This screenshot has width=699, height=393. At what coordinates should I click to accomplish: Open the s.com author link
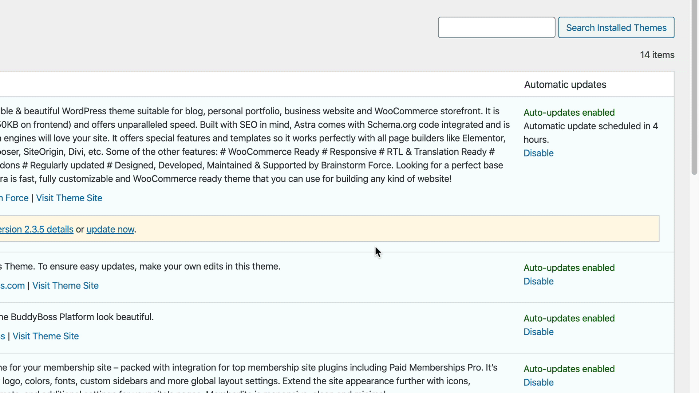point(12,286)
